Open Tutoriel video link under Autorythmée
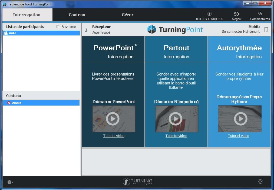The width and height of the screenshot is (274, 190). point(238,136)
